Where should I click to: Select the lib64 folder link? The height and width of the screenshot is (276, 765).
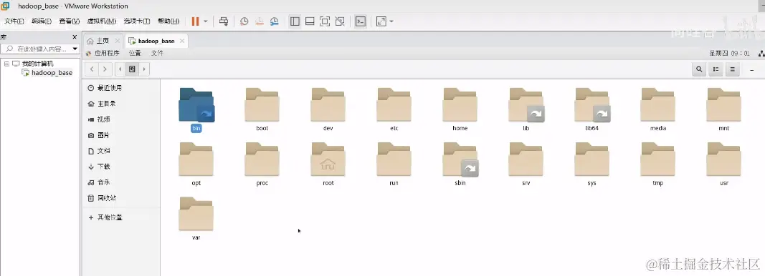point(591,109)
